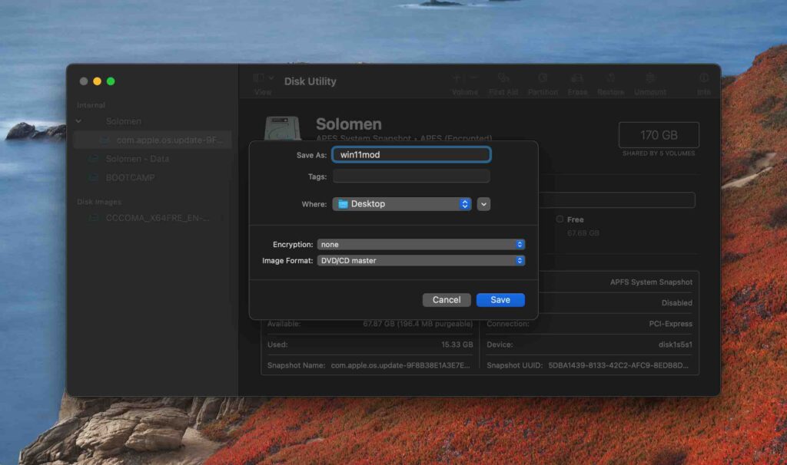The image size is (787, 465).
Task: Click the Solomen - Data volume icon
Action: 94,159
